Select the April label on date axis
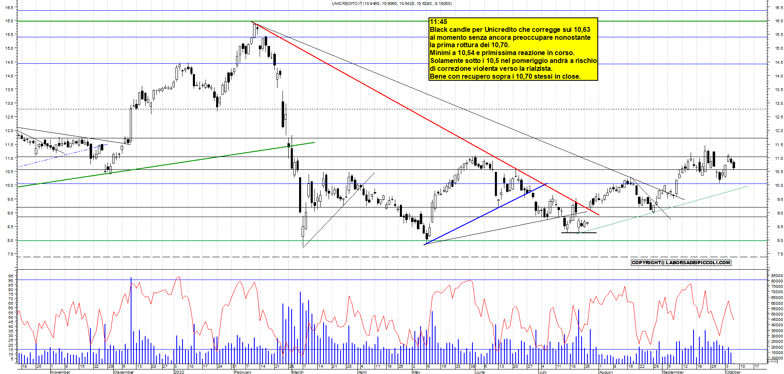 362,372
